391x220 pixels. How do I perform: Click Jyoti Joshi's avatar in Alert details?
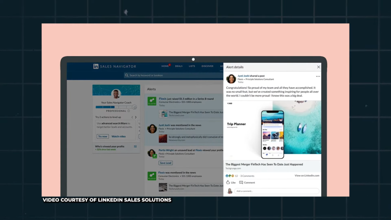pyautogui.click(x=231, y=79)
